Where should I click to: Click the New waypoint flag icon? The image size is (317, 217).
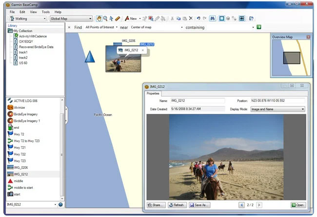(127, 19)
